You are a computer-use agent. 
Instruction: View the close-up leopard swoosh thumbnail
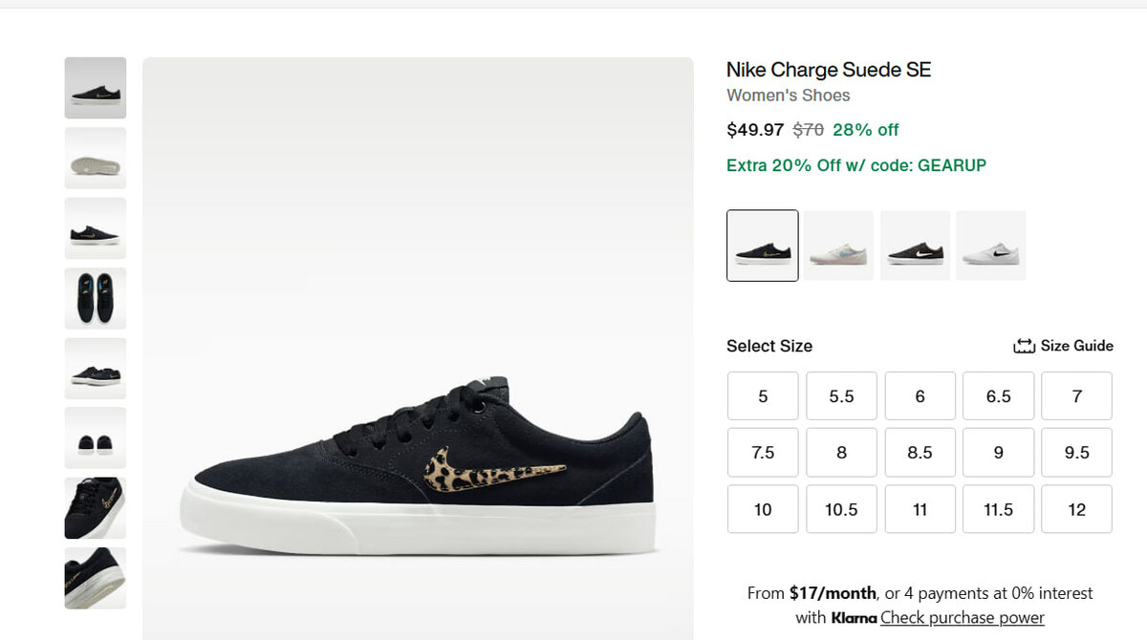[x=96, y=507]
